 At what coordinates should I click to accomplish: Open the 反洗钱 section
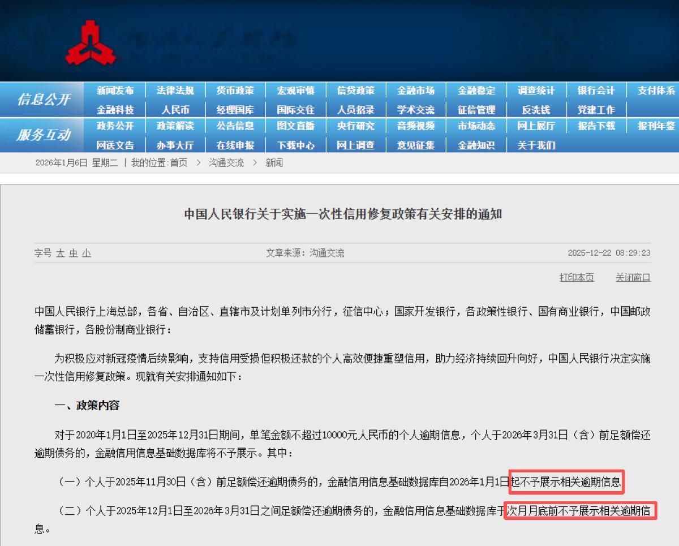(x=536, y=110)
